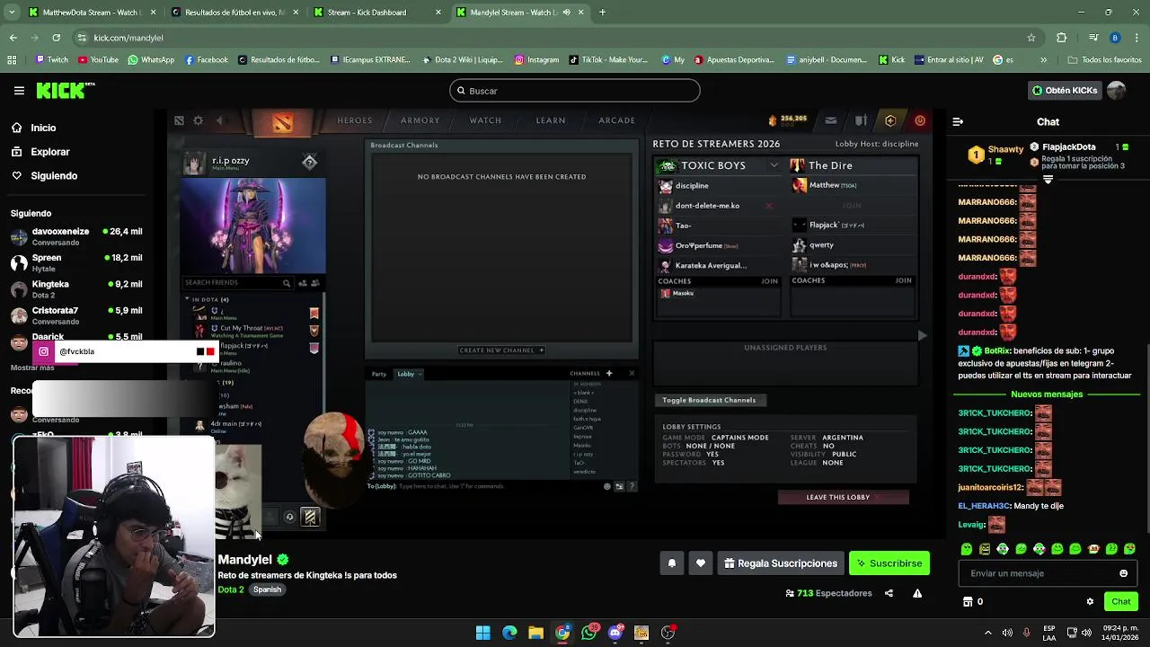Expand Mostrar más in followed list
Image resolution: width=1150 pixels, height=647 pixels.
click(x=32, y=368)
